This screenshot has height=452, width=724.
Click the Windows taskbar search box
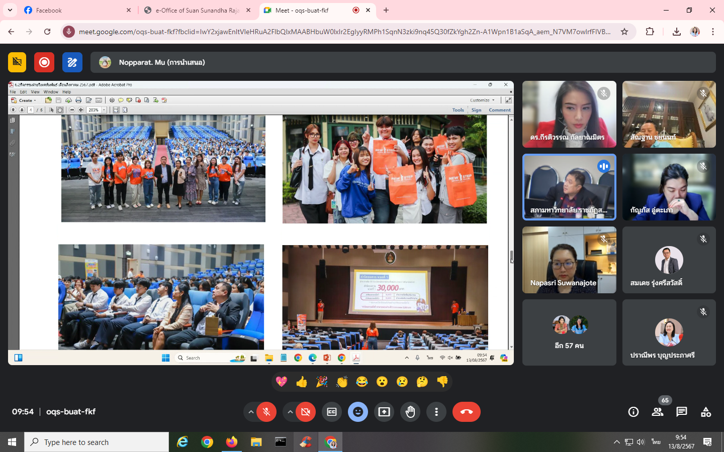tap(97, 442)
